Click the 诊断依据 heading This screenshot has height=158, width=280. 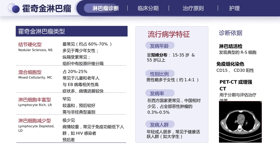(230, 33)
